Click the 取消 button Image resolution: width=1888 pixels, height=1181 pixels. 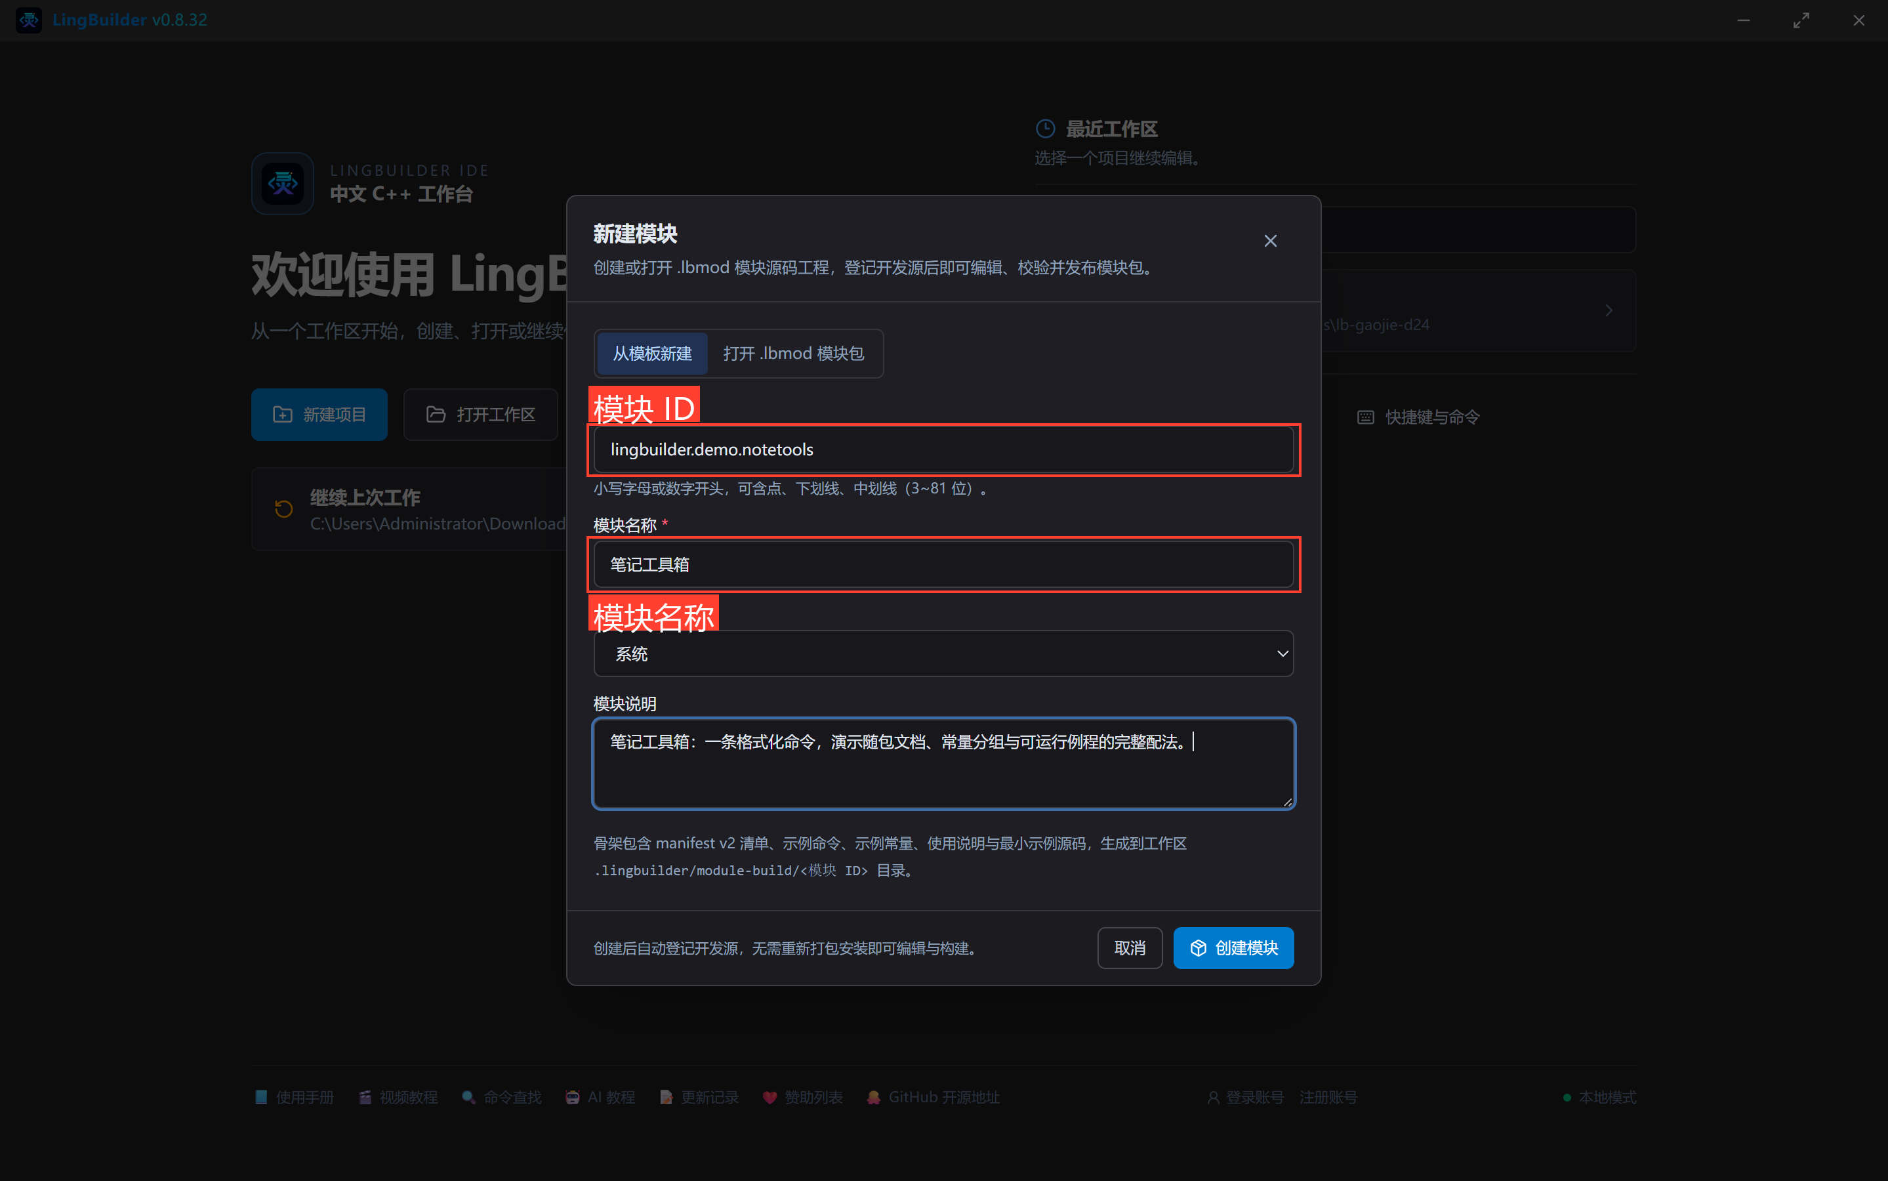point(1130,948)
